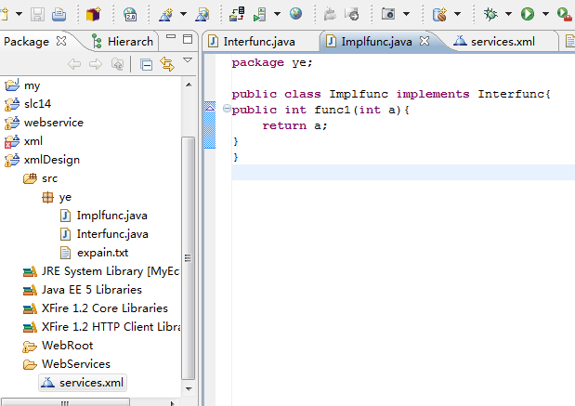Open the dropdown next to the wizard wand icon
This screenshot has width=575, height=406.
(x=183, y=14)
